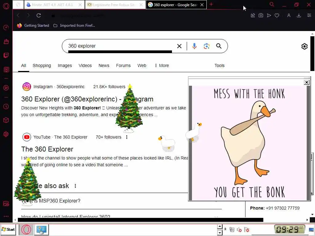The width and height of the screenshot is (315, 236).
Task: Click taskbar up arrow stepper
Action: (x=220, y=227)
